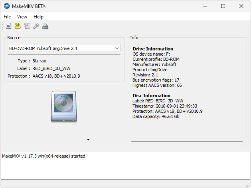
Task: Maximize the MakeMKV BETA window
Action: (223, 6)
